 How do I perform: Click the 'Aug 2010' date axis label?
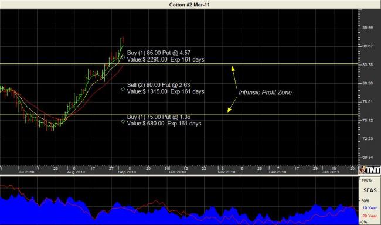[76, 172]
